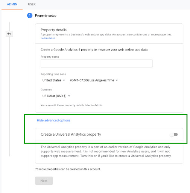
Task: Click the Property details heading
Action: click(53, 30)
